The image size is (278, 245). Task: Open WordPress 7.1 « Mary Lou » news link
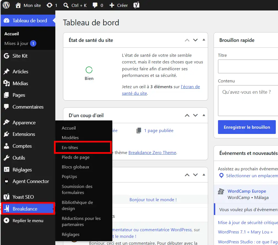coord(245,232)
